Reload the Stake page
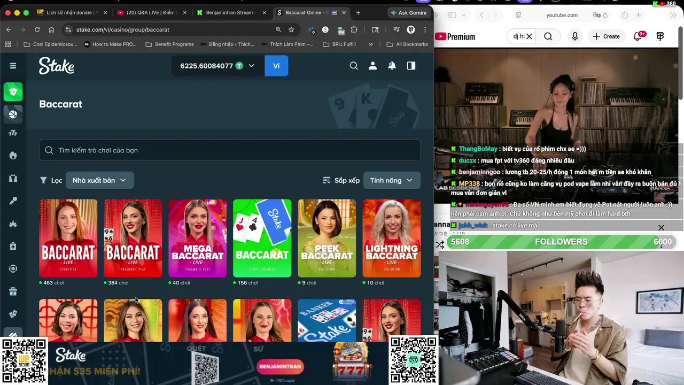 [37, 29]
